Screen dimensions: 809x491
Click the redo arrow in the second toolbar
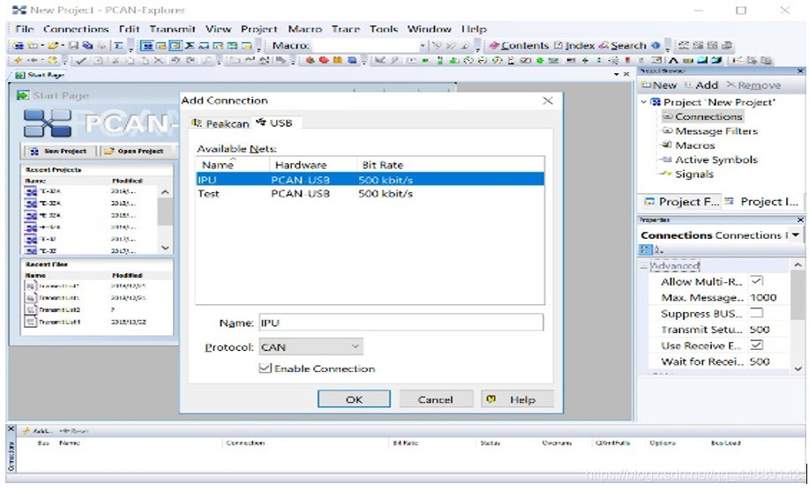point(191,60)
